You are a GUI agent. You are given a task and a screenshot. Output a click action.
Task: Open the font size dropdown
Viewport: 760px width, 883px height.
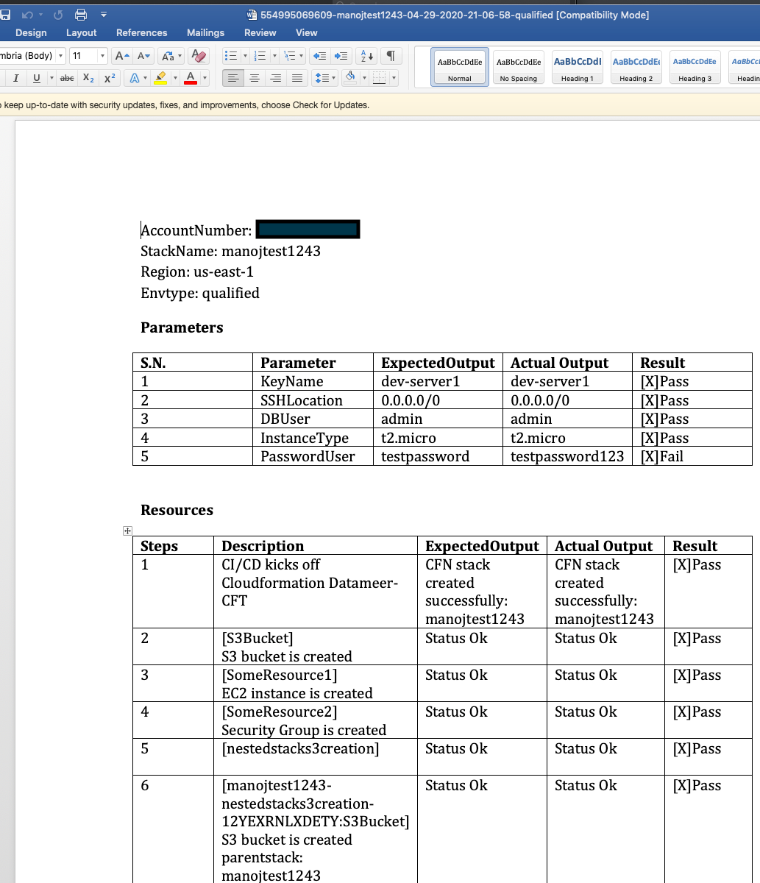[102, 56]
